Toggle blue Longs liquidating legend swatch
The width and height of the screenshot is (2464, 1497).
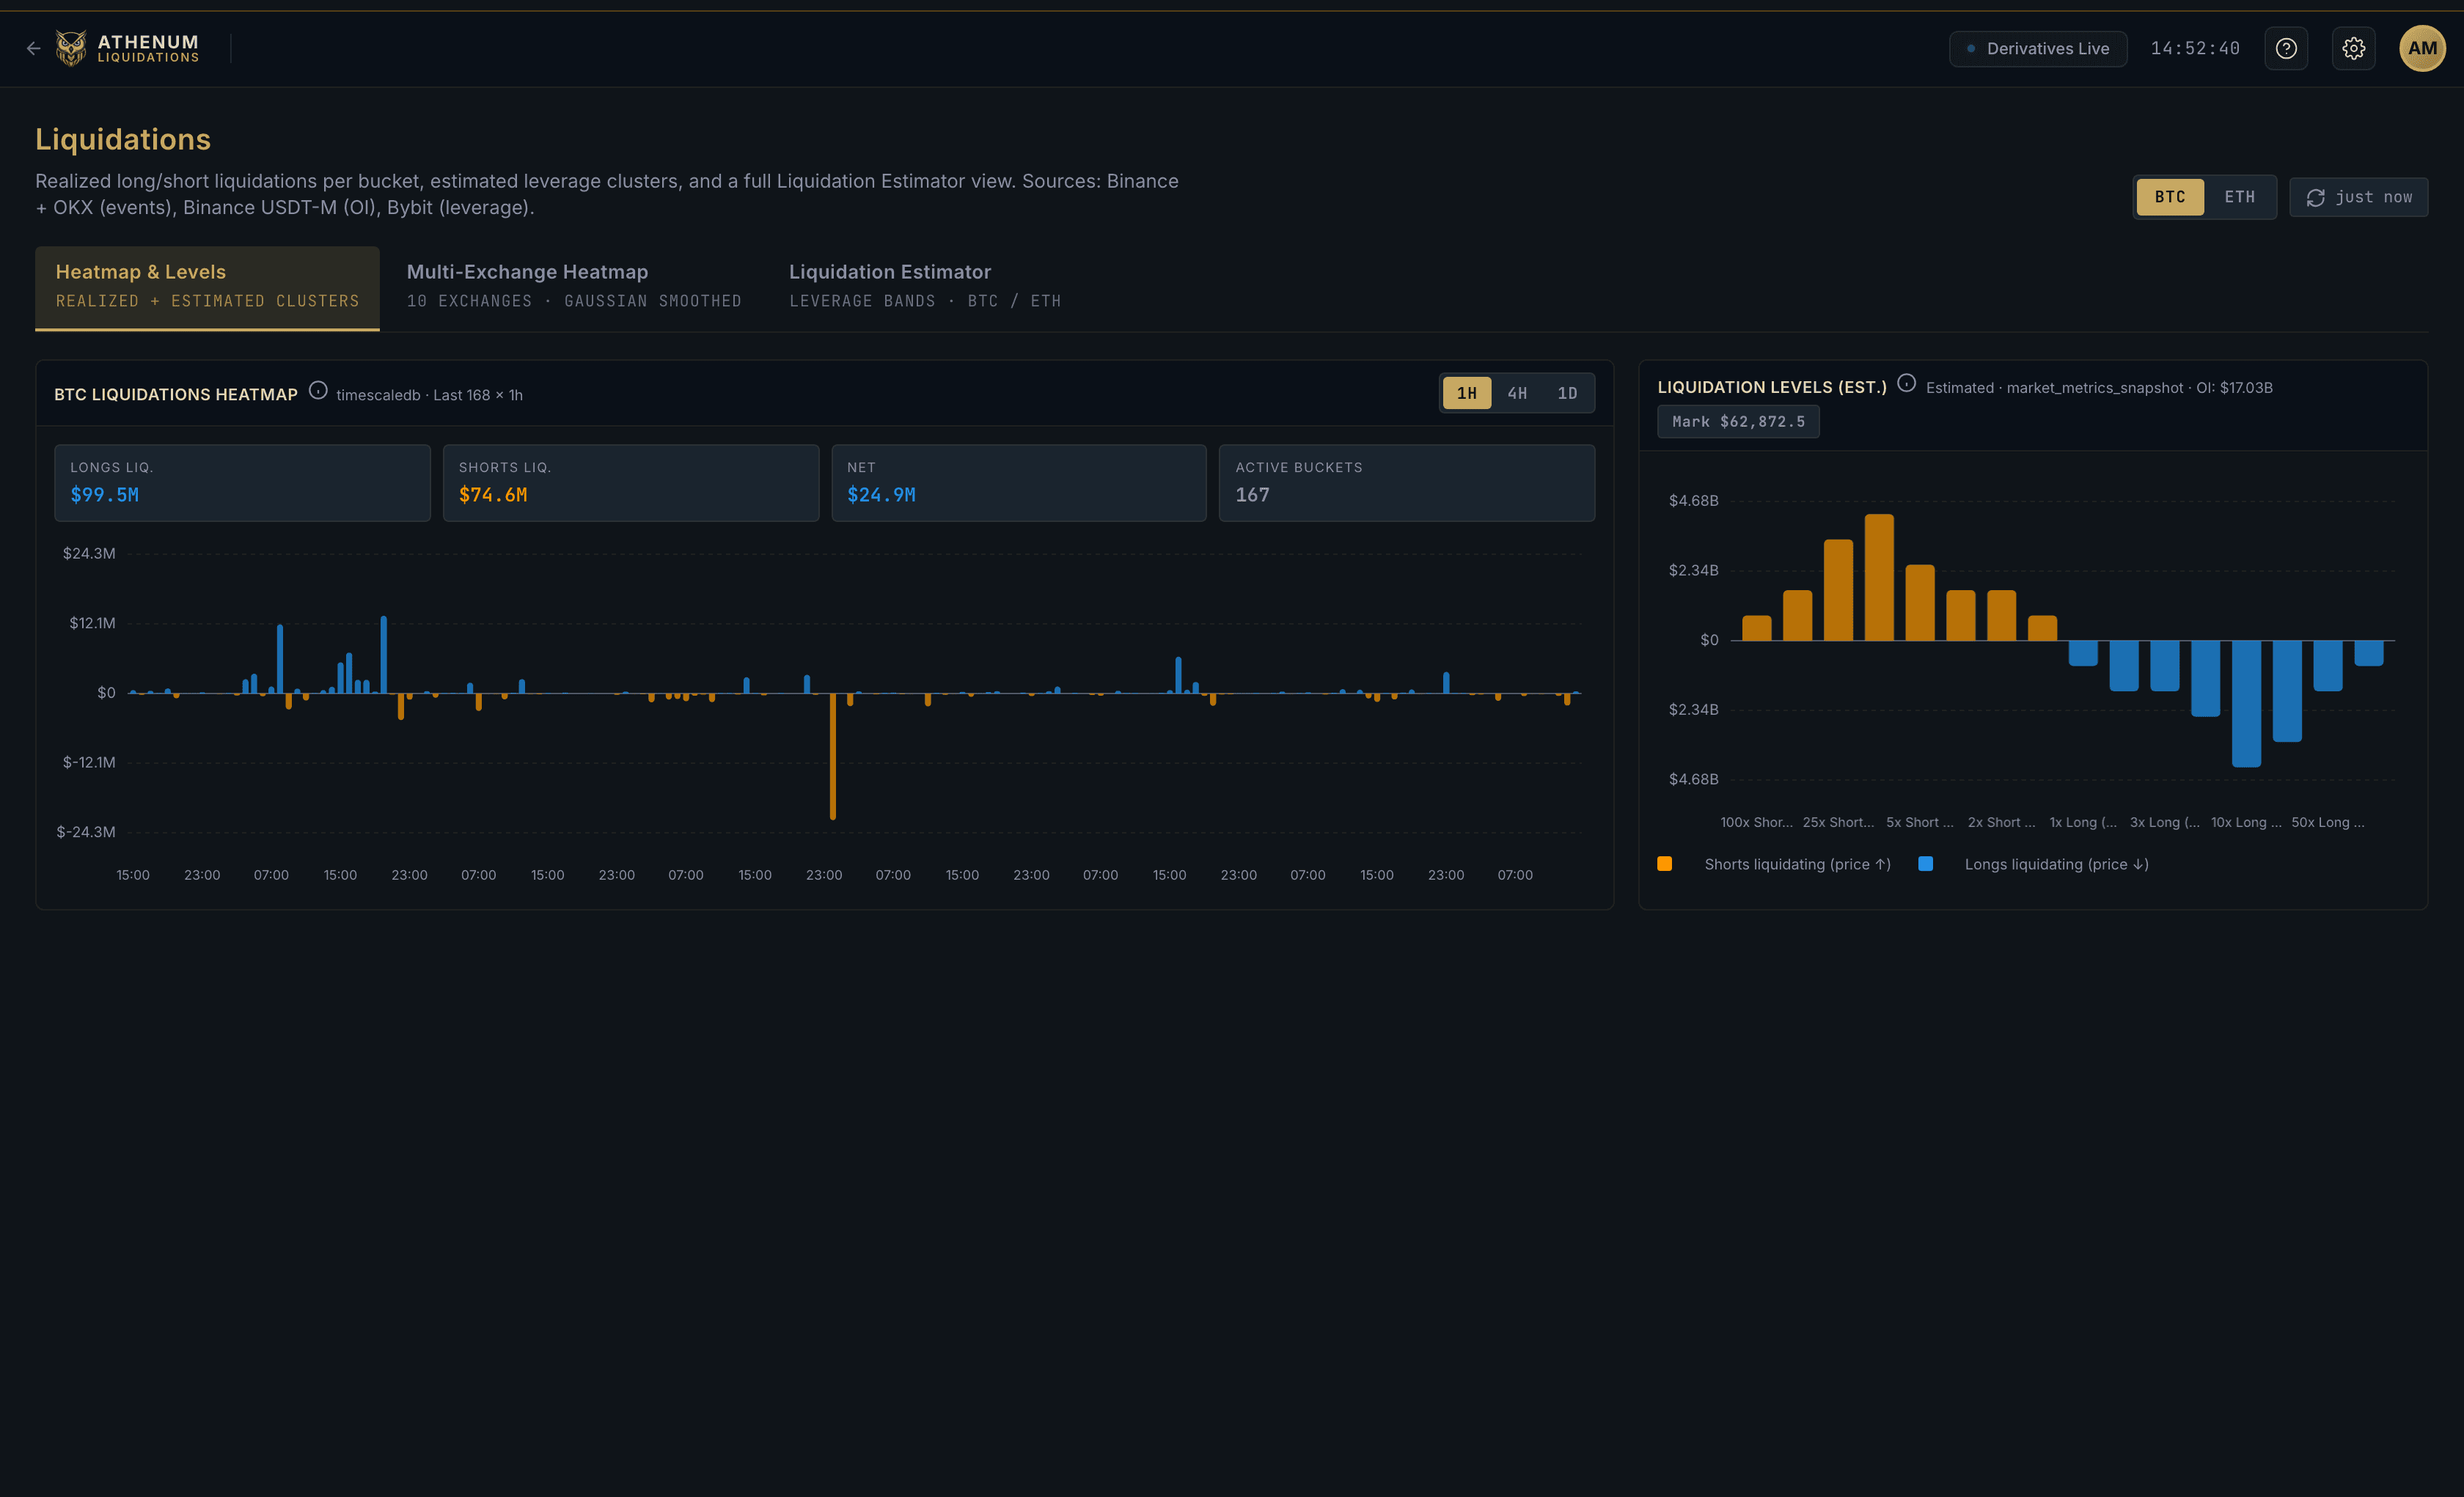1926,864
